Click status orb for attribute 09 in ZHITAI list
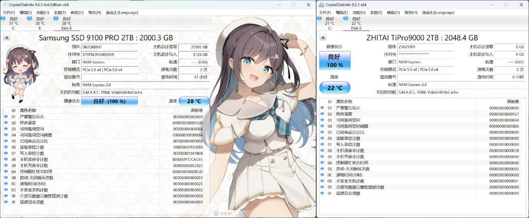This screenshot has height=218, width=529. tap(321, 157)
